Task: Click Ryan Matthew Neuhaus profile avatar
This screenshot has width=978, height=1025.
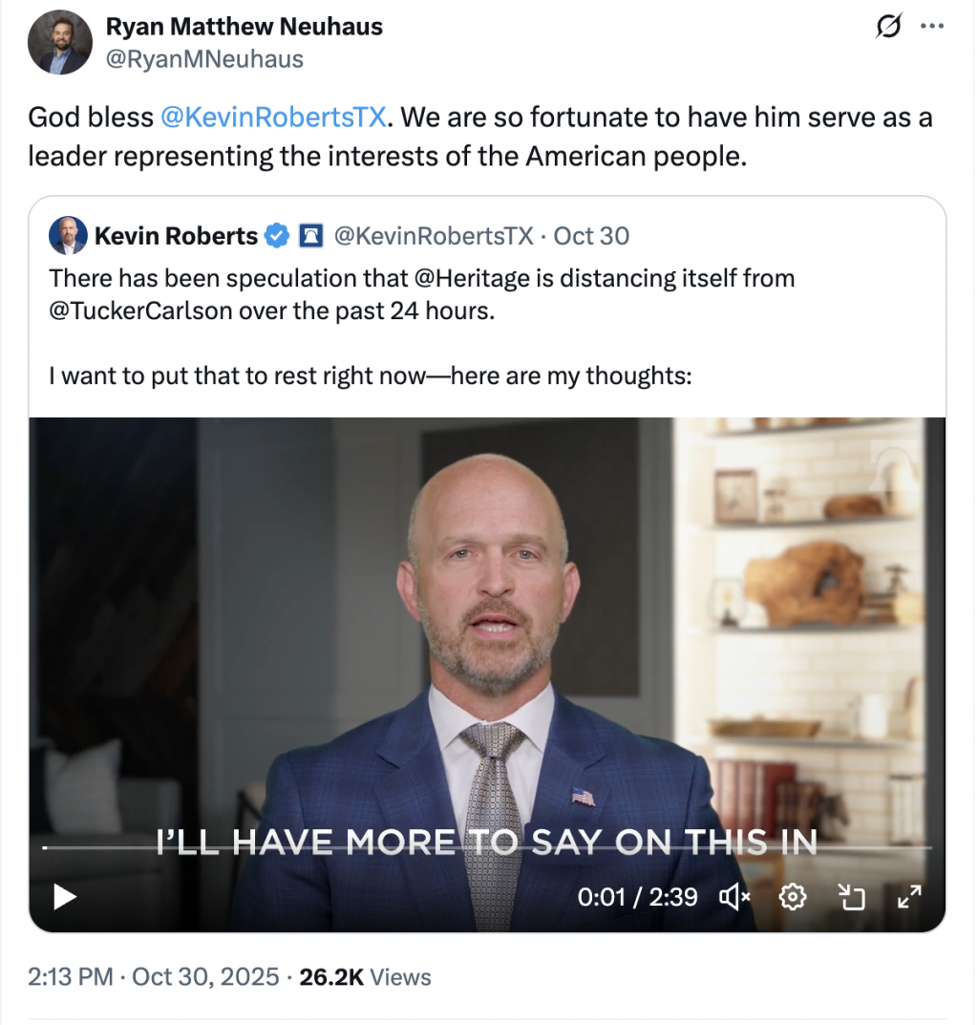Action: tap(59, 44)
